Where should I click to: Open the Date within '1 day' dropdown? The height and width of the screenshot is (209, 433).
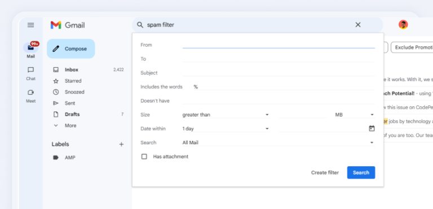226,128
